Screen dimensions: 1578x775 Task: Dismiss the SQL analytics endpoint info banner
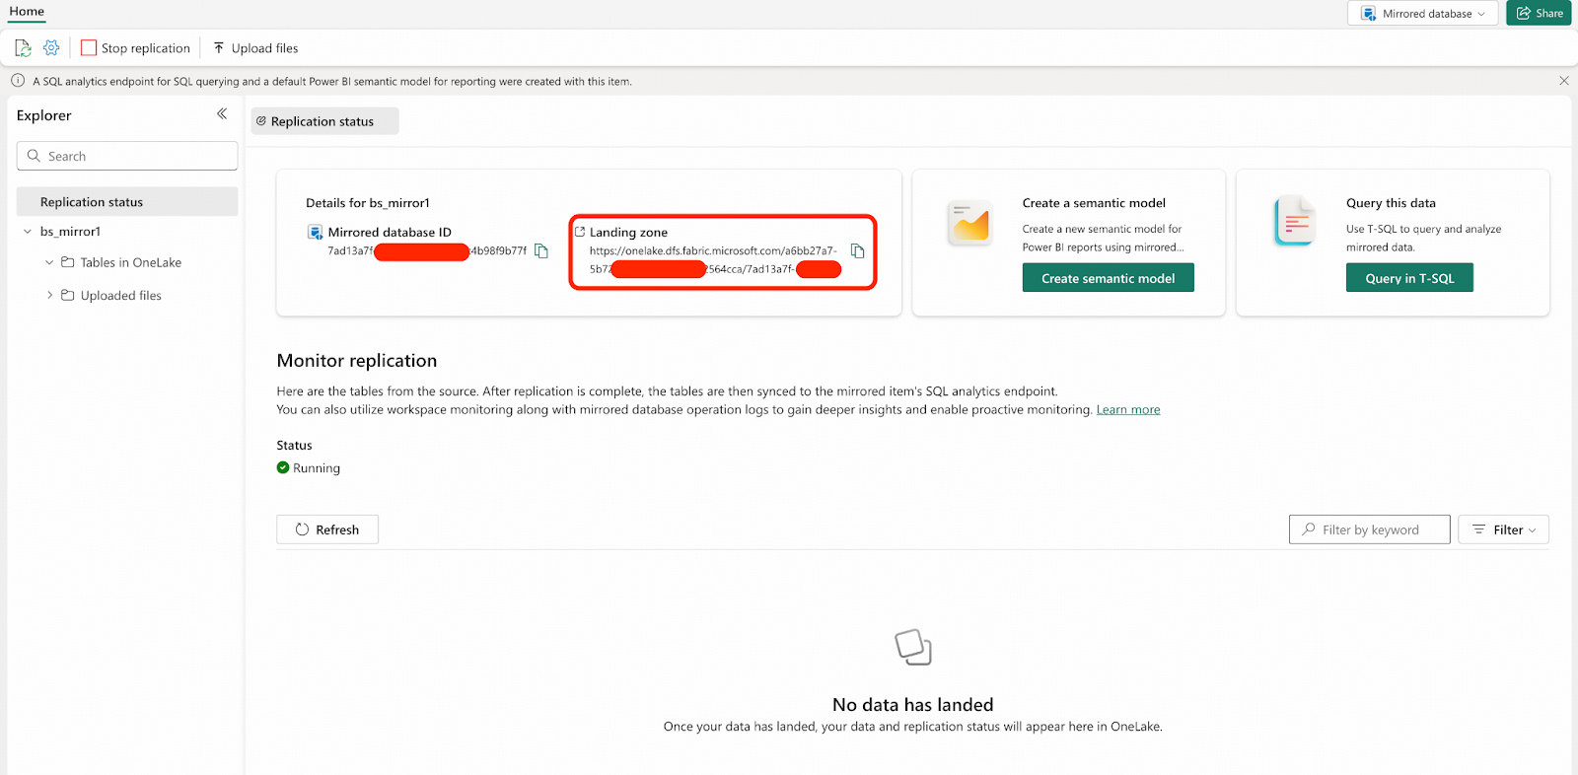[x=1563, y=81]
